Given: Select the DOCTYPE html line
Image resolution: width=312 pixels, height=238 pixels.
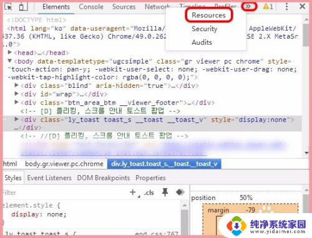Looking at the screenshot, I should coord(37,20).
